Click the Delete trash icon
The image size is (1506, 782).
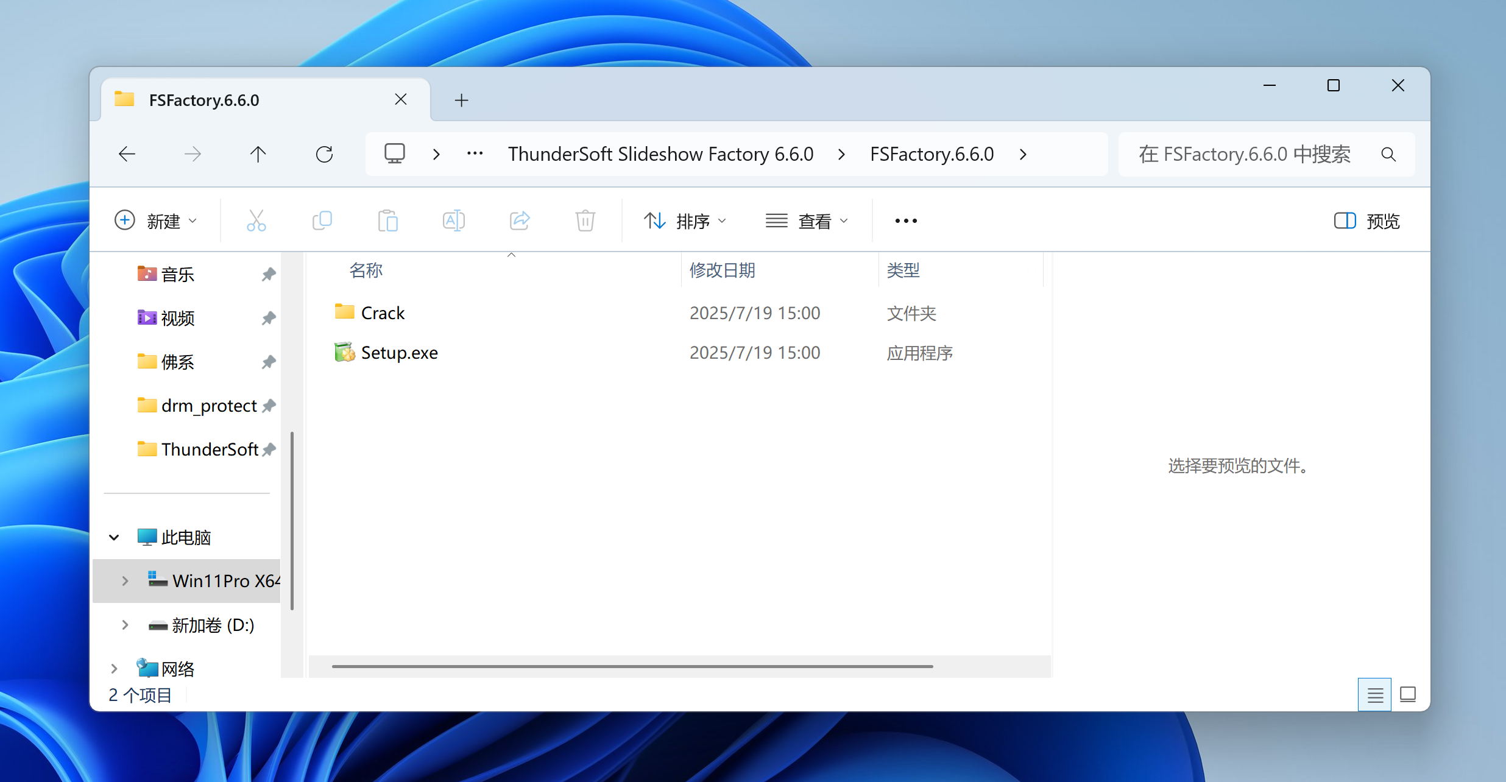coord(585,220)
